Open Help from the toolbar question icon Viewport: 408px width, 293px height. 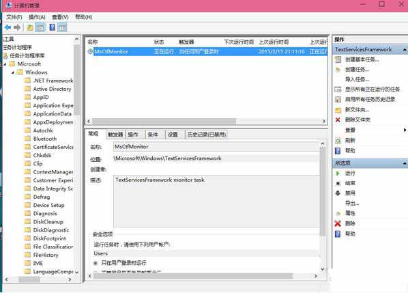click(x=53, y=27)
